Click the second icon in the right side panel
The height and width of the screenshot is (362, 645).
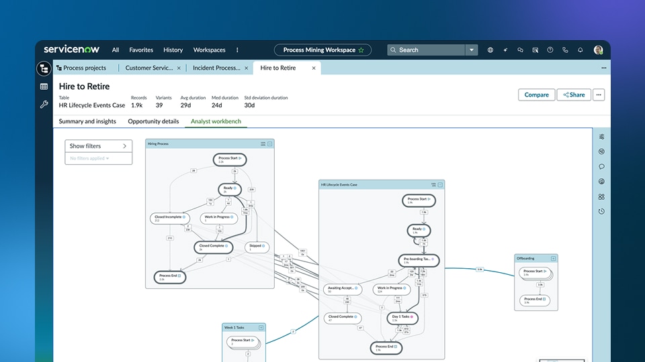click(x=601, y=152)
